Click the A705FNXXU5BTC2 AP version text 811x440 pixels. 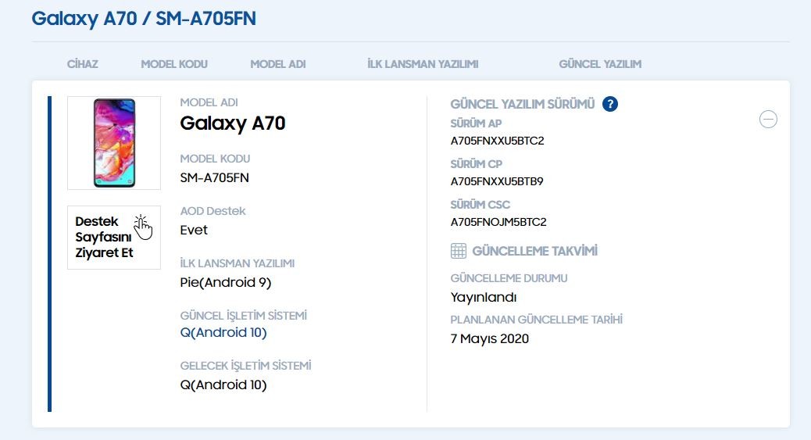[x=497, y=141]
